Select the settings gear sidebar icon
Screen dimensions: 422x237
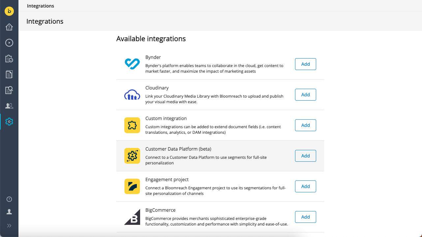[9, 122]
